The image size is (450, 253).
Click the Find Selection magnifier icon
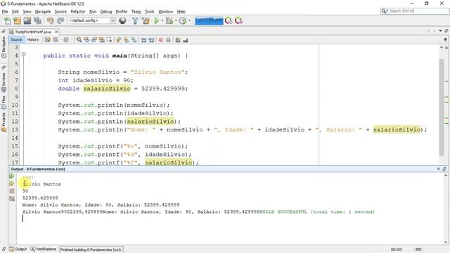pos(79,40)
